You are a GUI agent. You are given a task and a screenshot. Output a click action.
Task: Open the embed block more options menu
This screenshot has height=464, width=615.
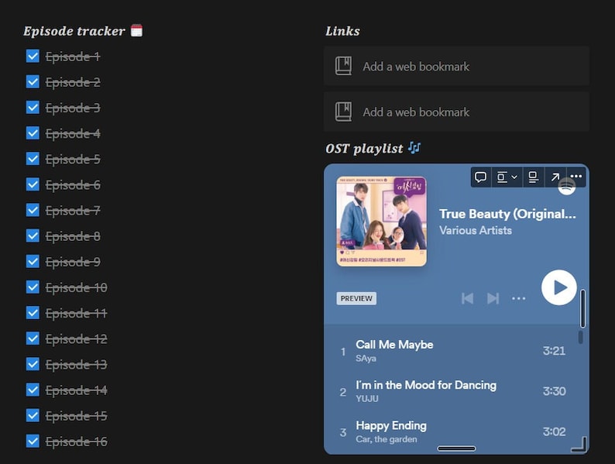tap(575, 177)
